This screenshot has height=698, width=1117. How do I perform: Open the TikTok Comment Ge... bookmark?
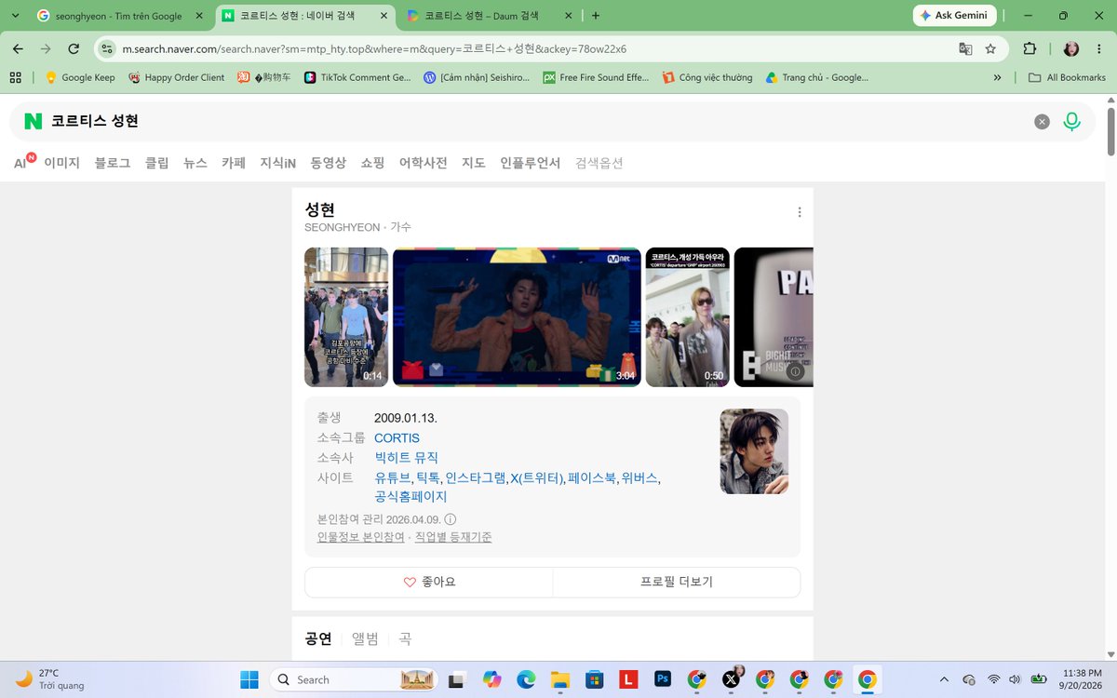(357, 77)
